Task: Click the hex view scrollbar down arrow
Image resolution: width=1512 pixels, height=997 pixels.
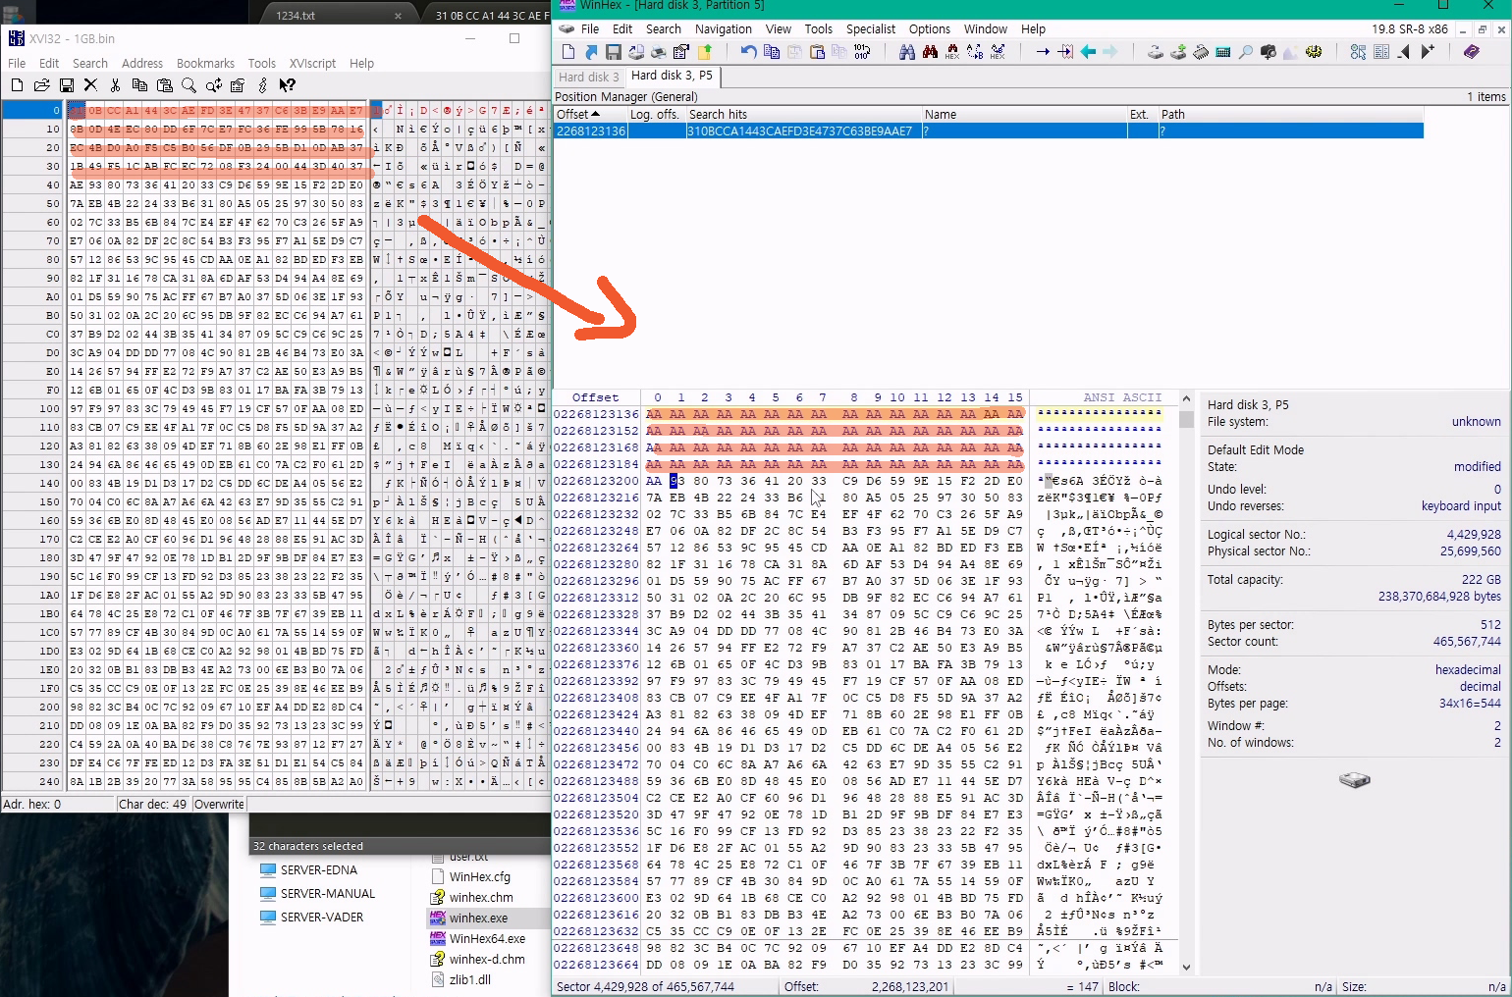Action: (x=1186, y=967)
